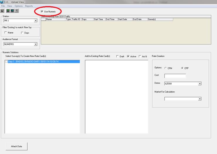The image size is (217, 154).
Task: Uncheck the Active rate card checkbox
Action: click(x=128, y=56)
